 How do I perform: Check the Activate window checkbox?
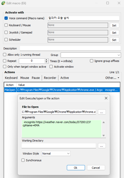(51, 66)
